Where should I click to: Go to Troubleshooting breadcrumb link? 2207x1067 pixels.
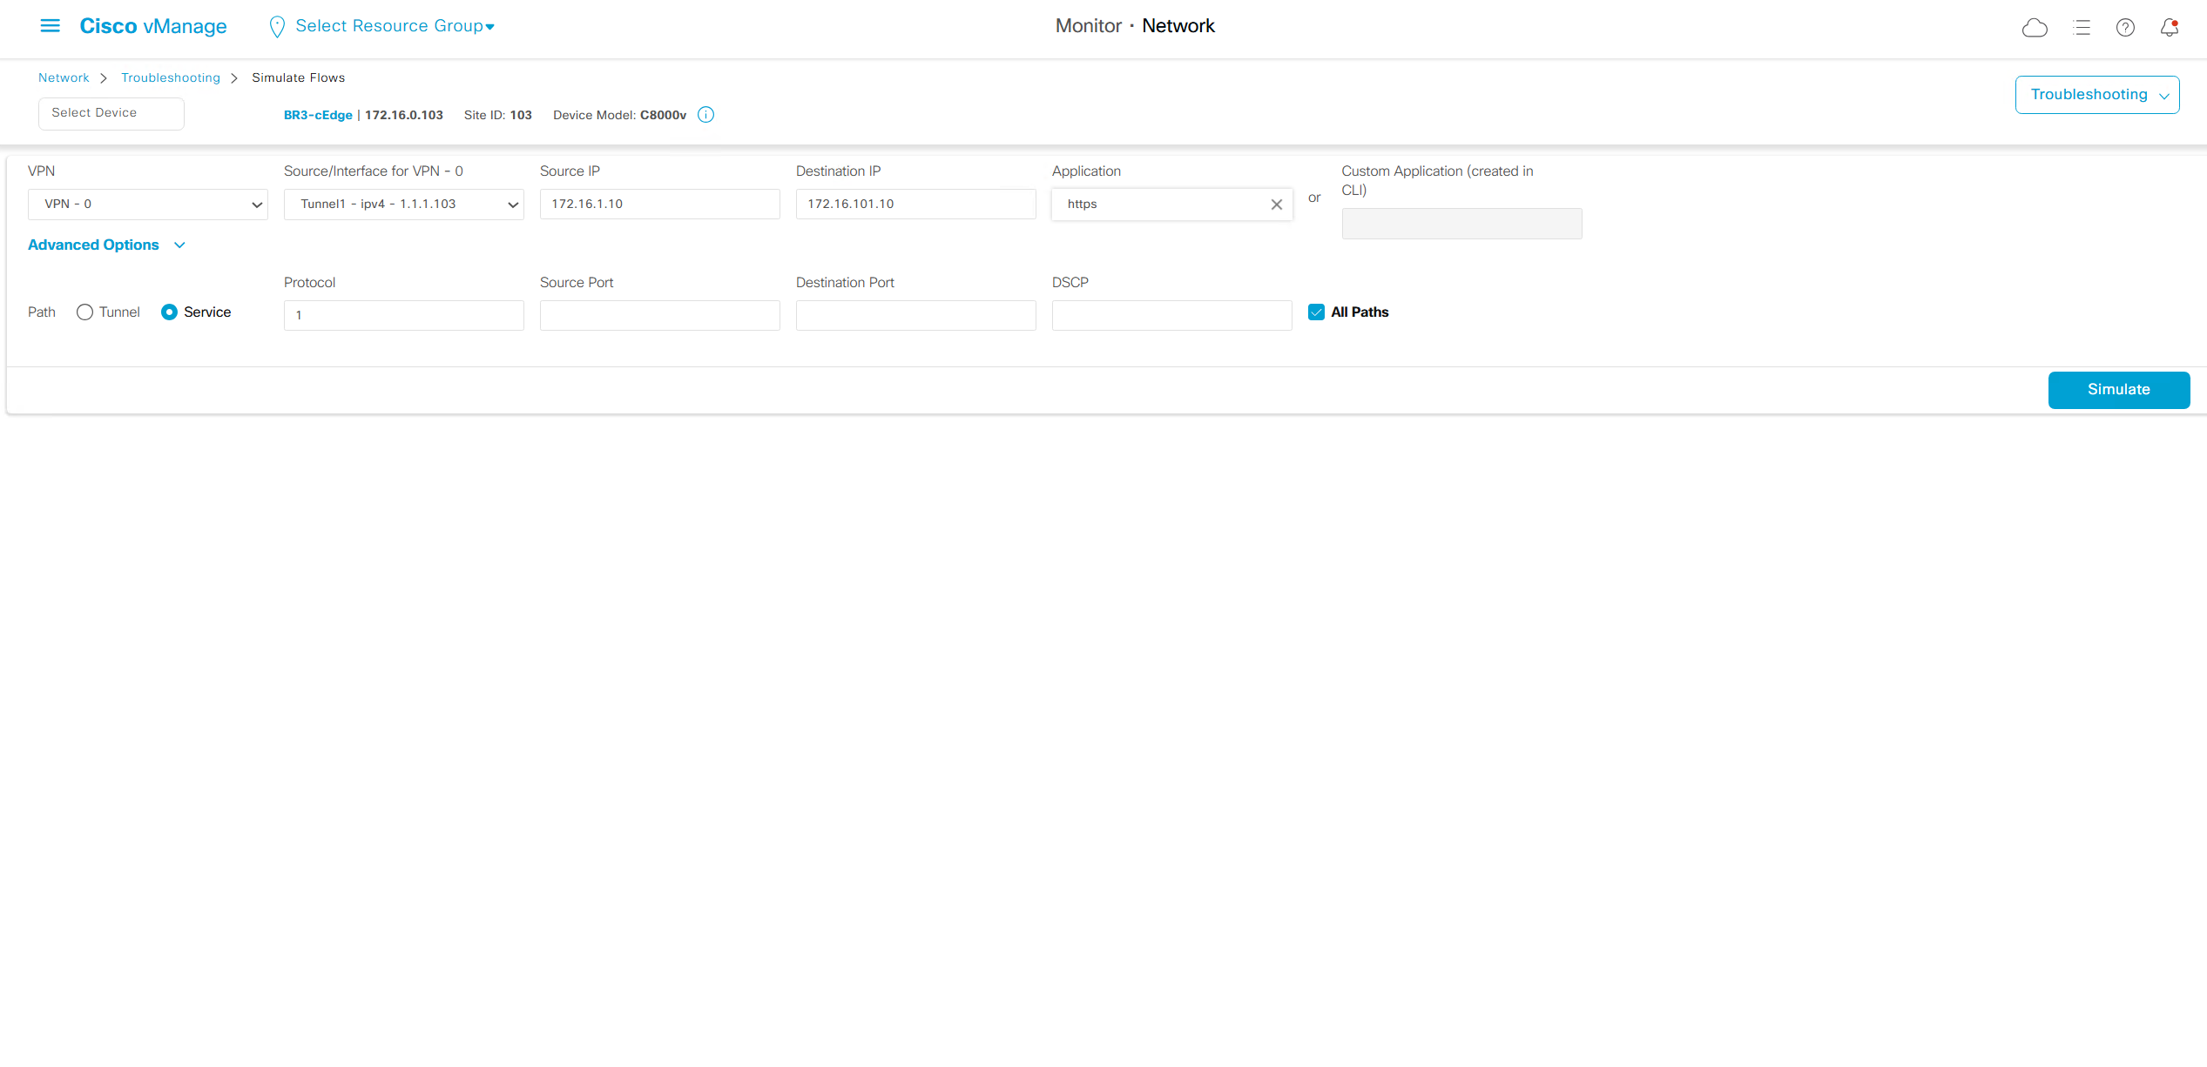(171, 78)
